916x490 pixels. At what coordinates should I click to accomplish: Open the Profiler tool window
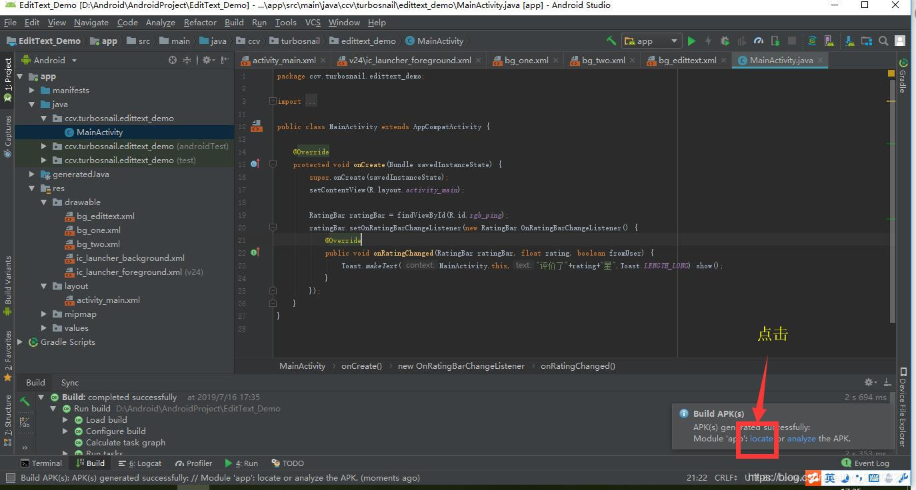[193, 463]
